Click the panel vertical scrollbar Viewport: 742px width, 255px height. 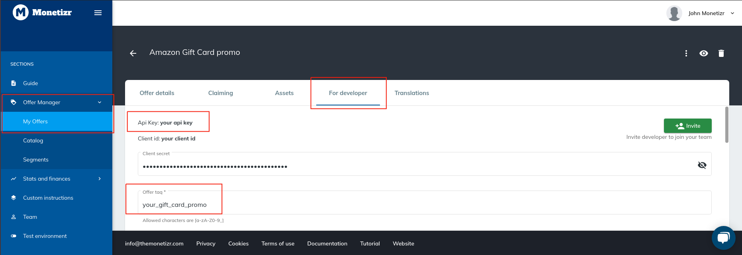(x=727, y=125)
